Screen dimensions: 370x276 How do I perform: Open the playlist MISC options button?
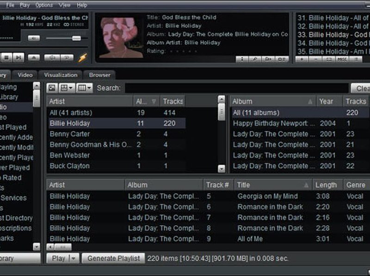(342, 59)
